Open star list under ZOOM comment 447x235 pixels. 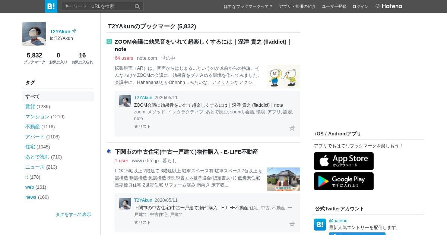coord(142,126)
